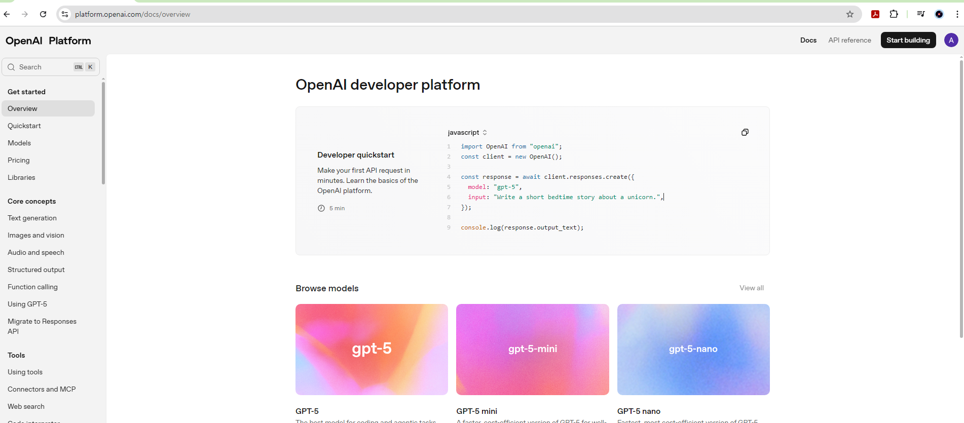Click the Start building button
Screen dimensions: 964x423
coord(908,40)
